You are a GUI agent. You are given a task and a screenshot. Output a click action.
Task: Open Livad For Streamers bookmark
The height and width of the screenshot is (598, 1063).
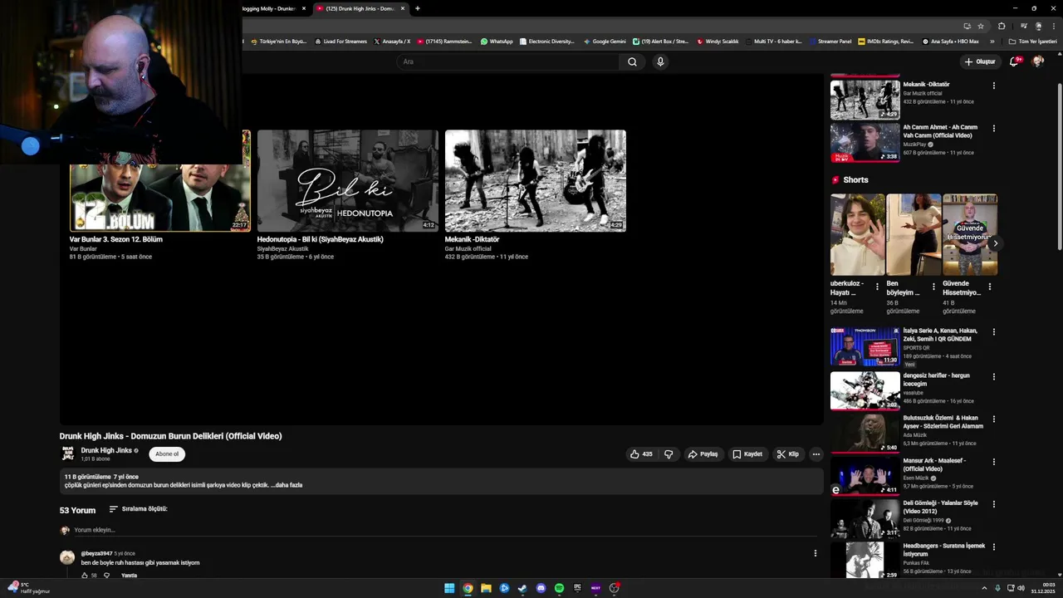[x=340, y=41]
